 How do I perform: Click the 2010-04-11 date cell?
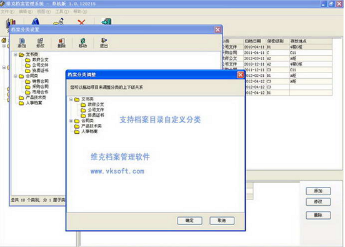pyautogui.click(x=254, y=47)
